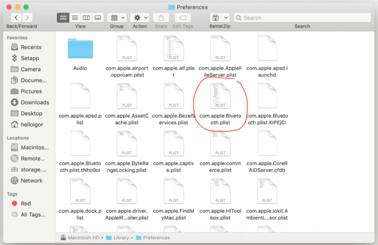Select the Red tag in sidebar
The height and width of the screenshot is (245, 378).
click(x=26, y=204)
